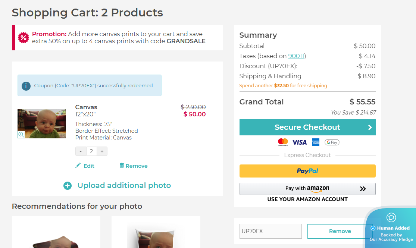Decrease canvas quantity with minus button
This screenshot has width=416, height=248.
tap(81, 151)
